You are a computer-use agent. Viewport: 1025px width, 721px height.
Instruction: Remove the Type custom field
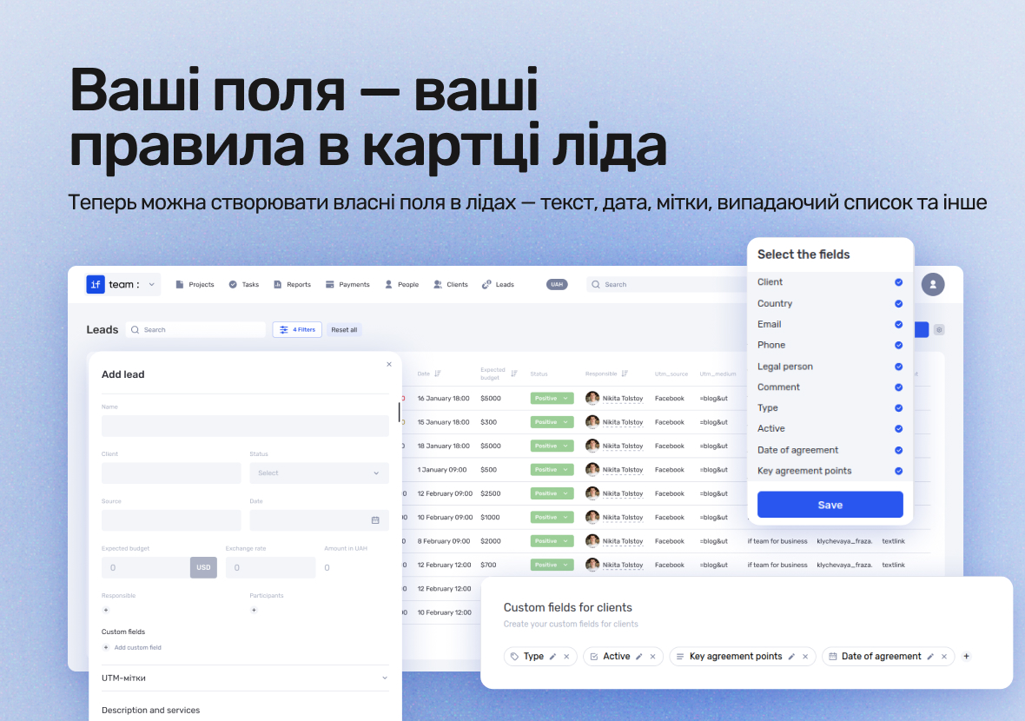pos(566,657)
